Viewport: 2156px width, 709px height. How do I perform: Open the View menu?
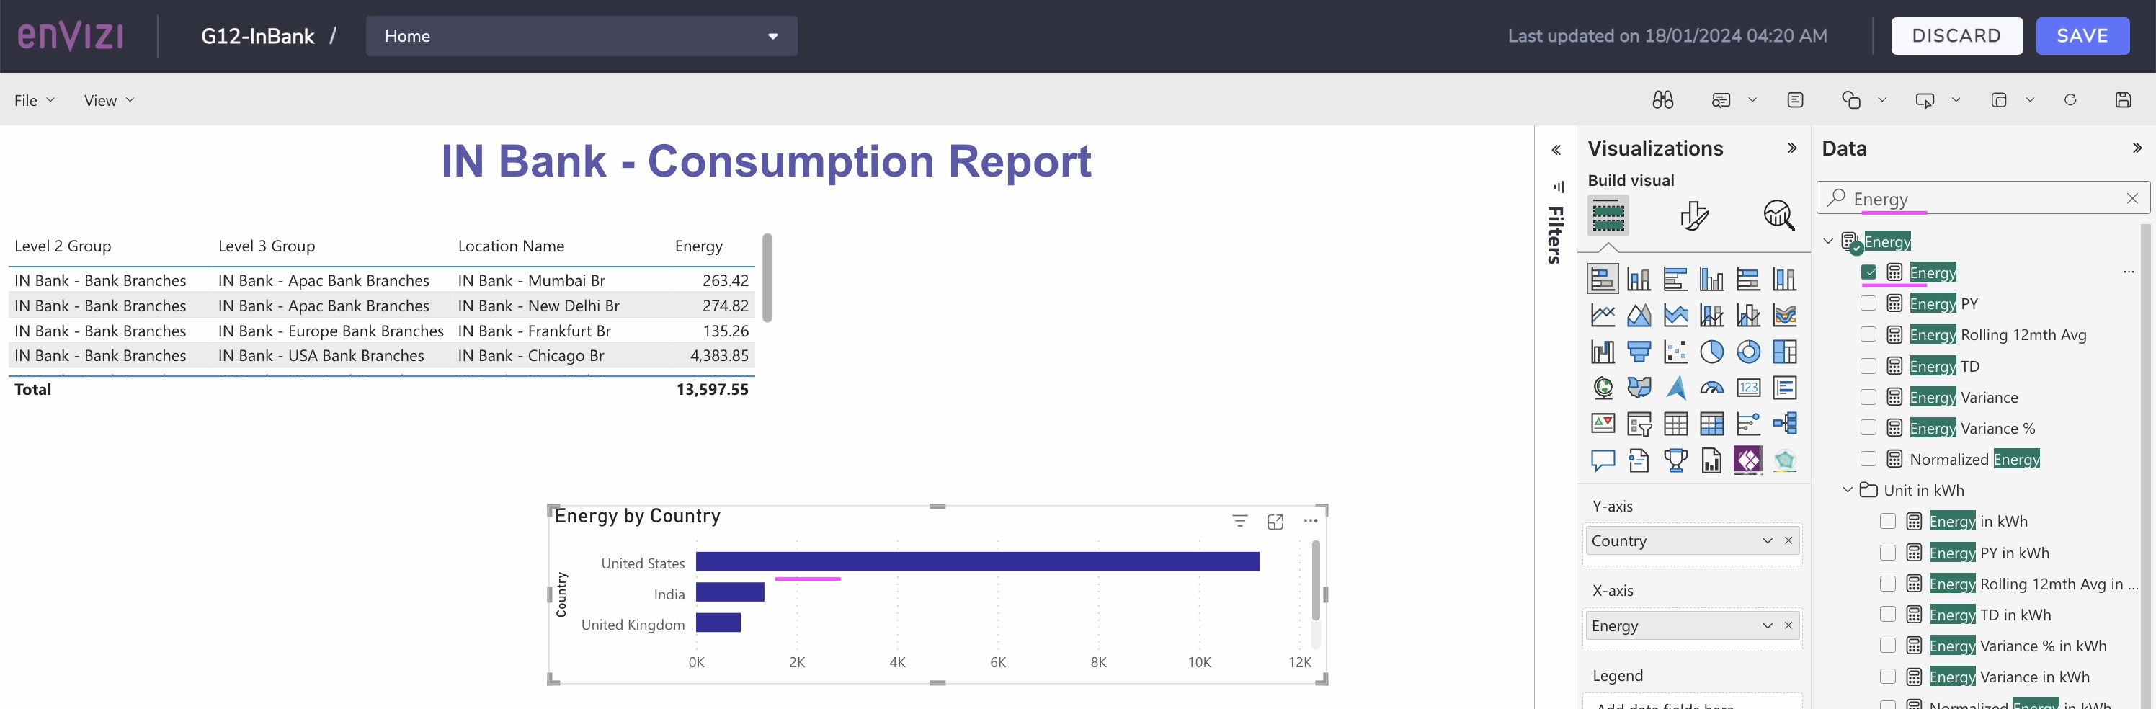(108, 99)
